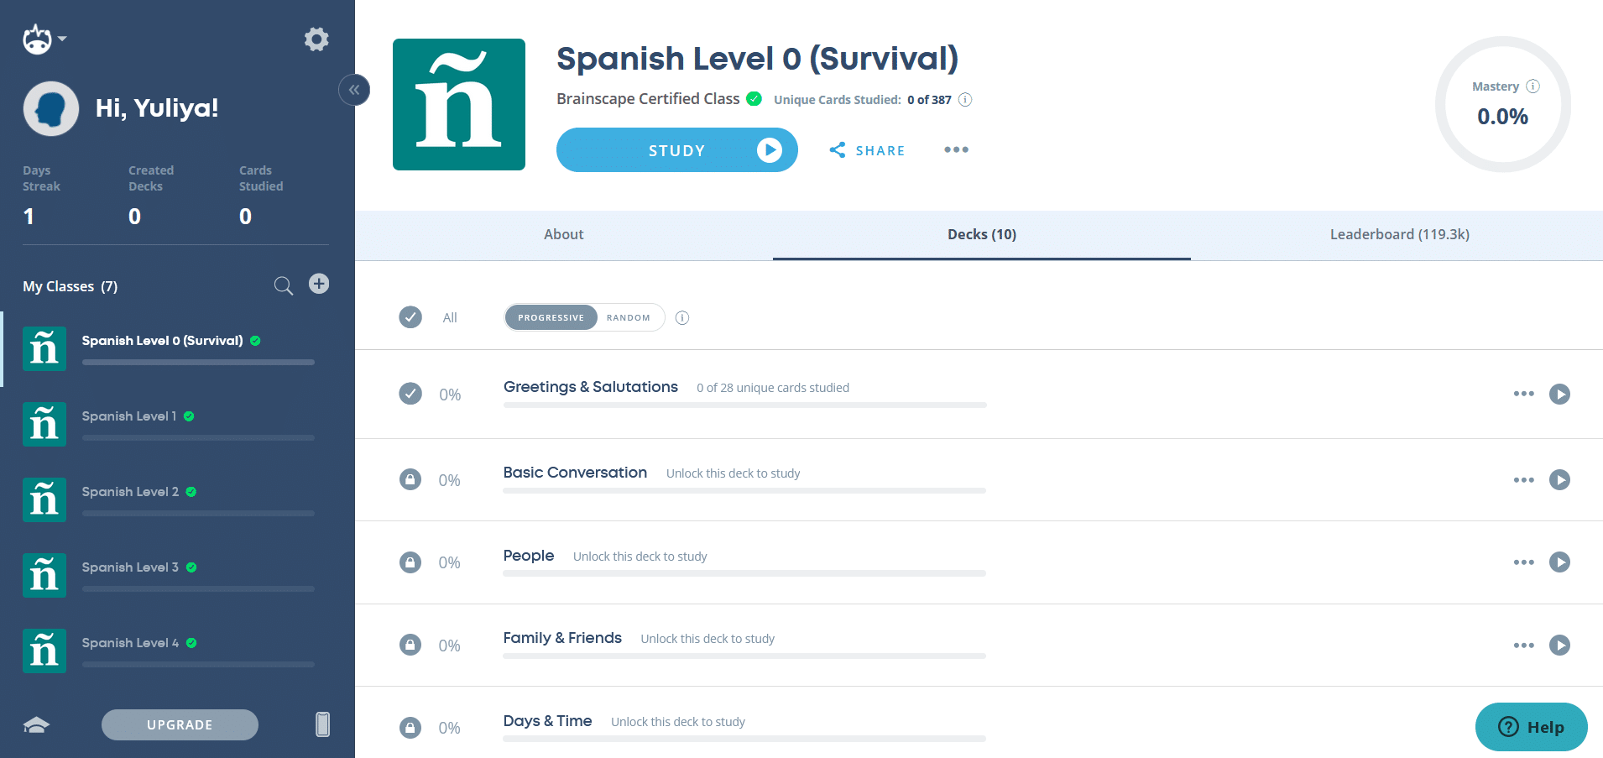Image resolution: width=1603 pixels, height=758 pixels.
Task: Select Spanish Level 2 class in sidebar
Action: click(130, 492)
